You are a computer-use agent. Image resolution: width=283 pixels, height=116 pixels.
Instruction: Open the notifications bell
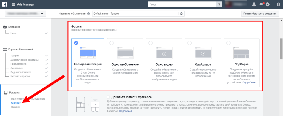point(254,4)
